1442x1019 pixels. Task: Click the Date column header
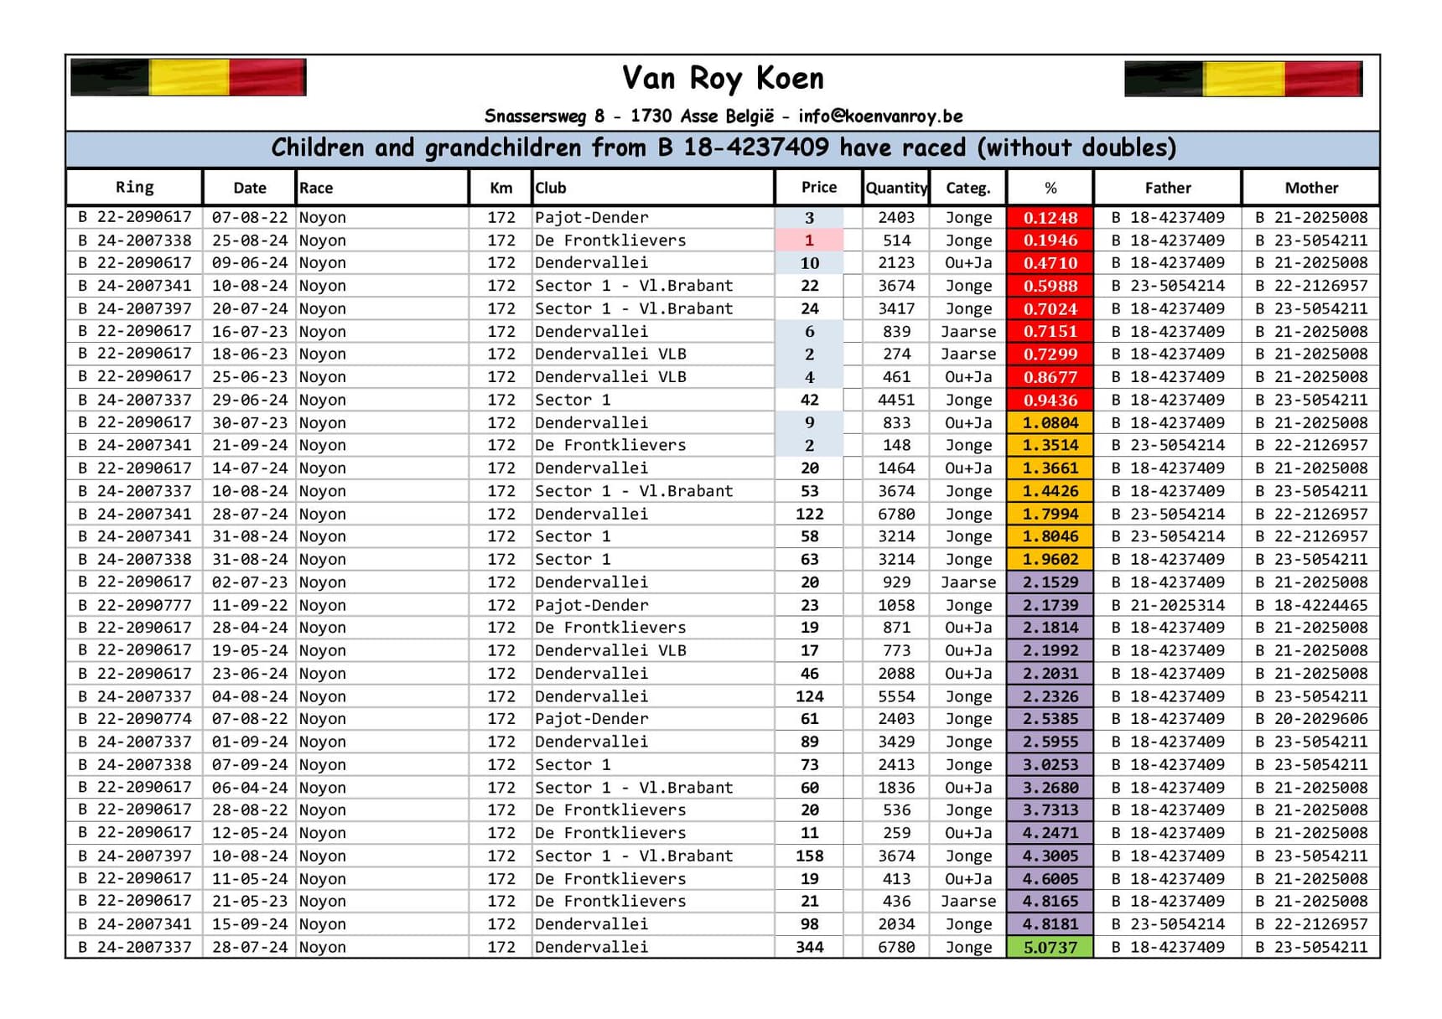[249, 189]
